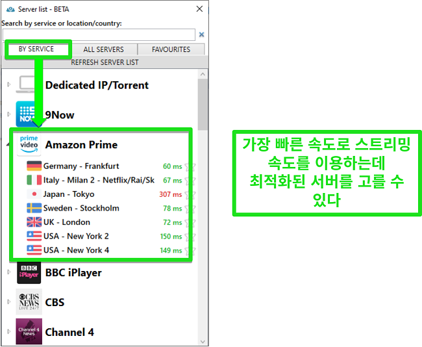
Task: Click the Japan flag icon
Action: tap(34, 194)
